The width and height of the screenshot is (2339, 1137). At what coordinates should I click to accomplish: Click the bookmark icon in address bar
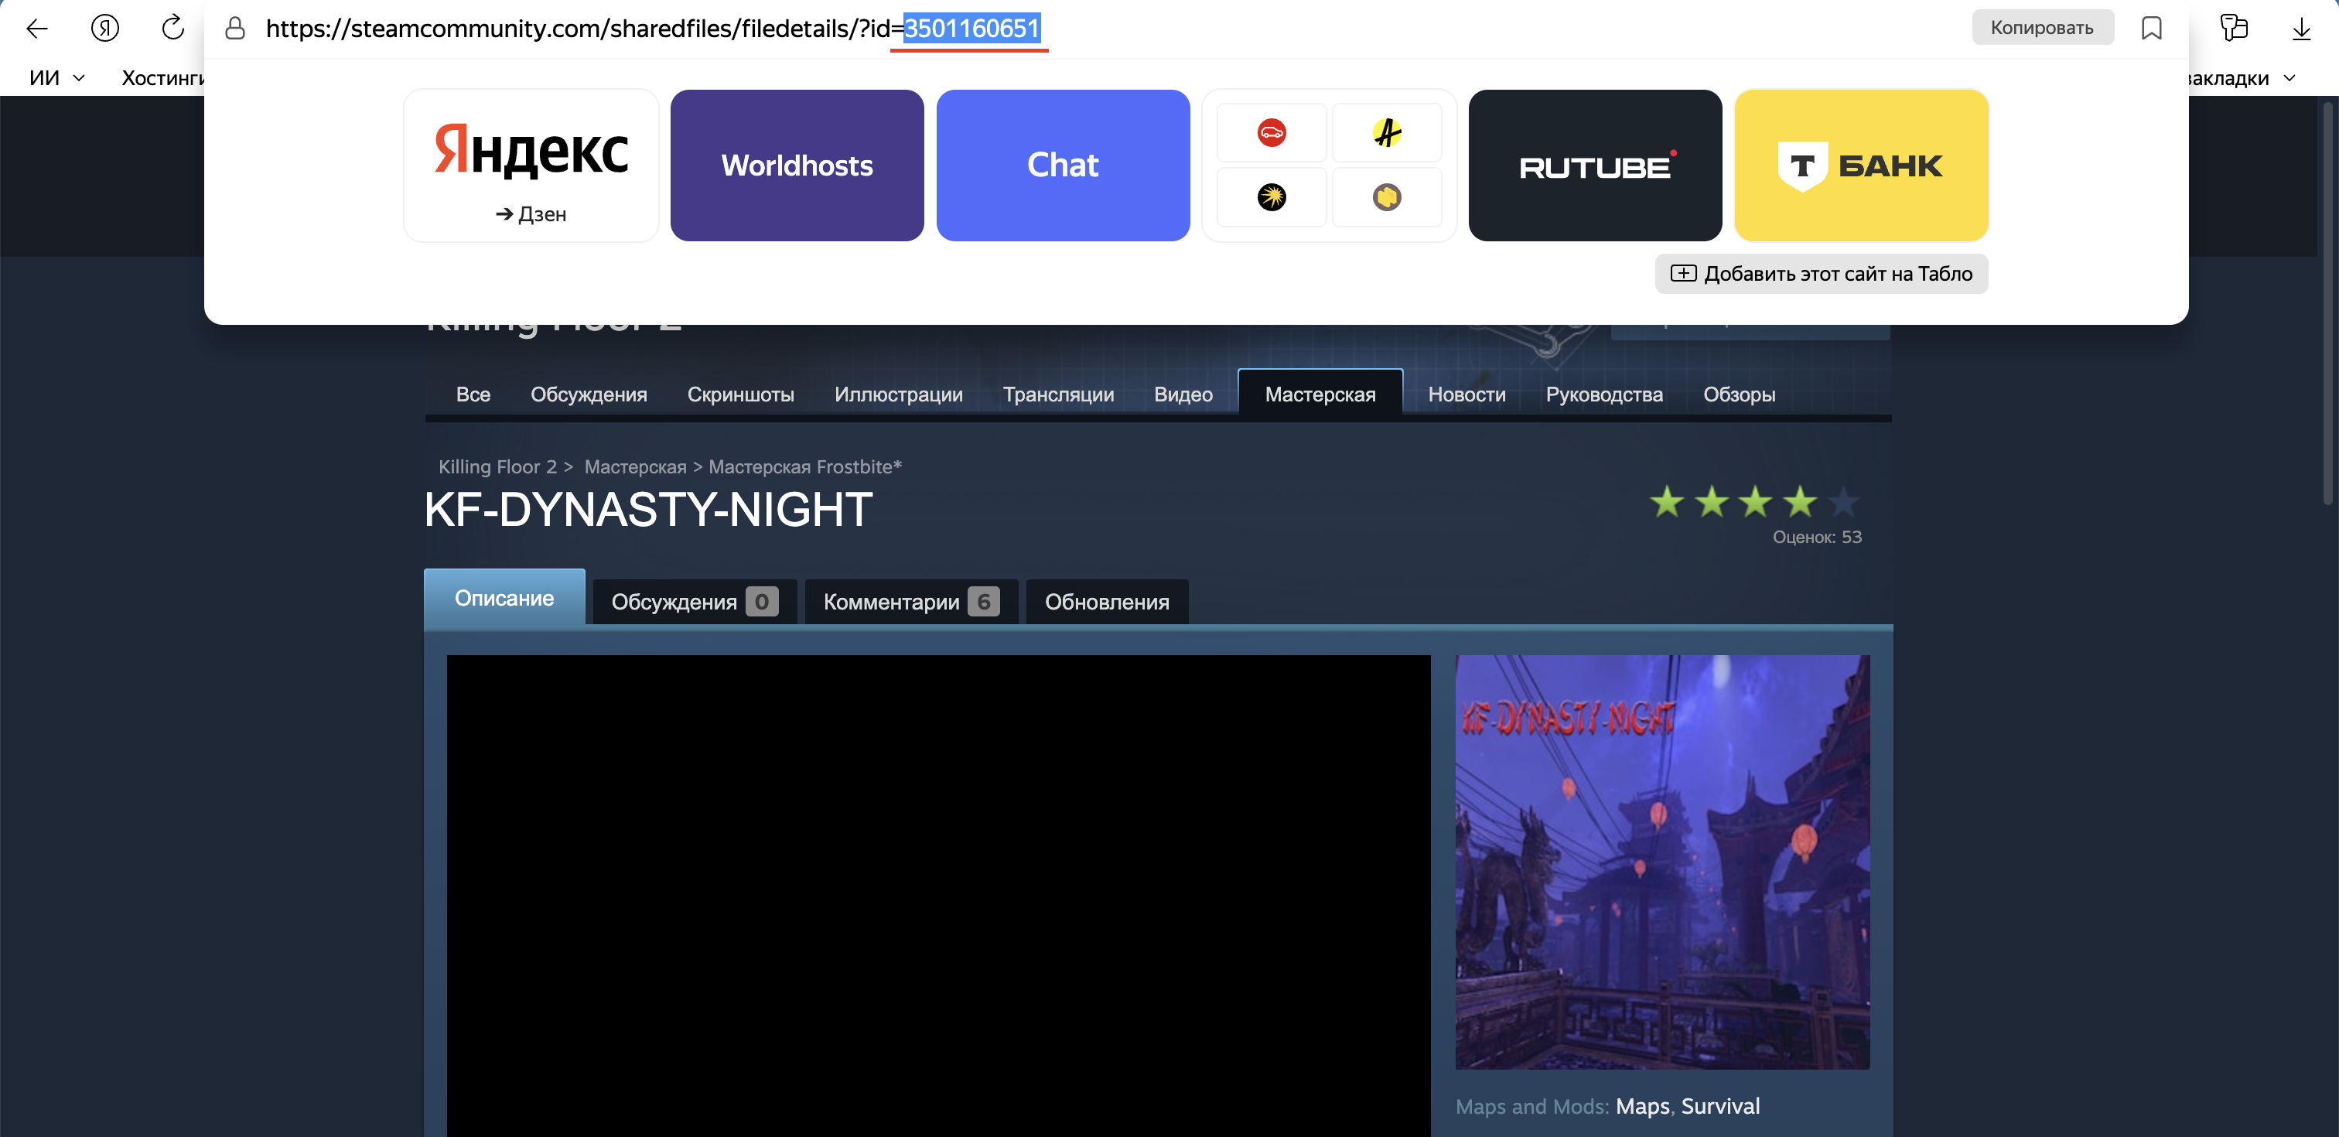tap(2151, 28)
